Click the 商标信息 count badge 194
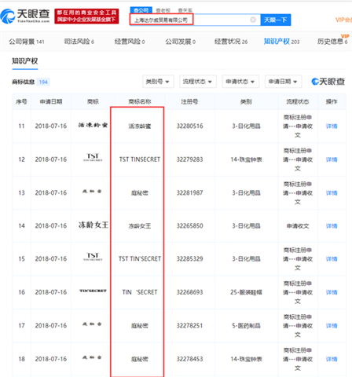 click(43, 82)
